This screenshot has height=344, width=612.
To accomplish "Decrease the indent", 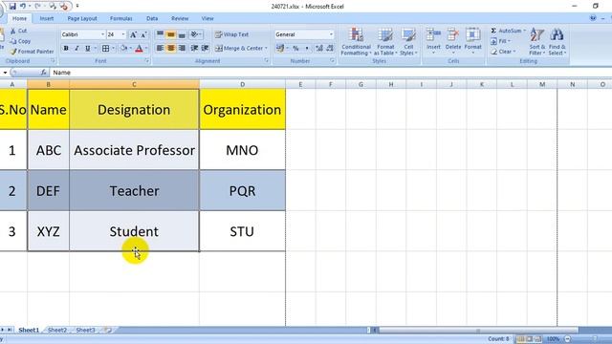I will coord(194,49).
